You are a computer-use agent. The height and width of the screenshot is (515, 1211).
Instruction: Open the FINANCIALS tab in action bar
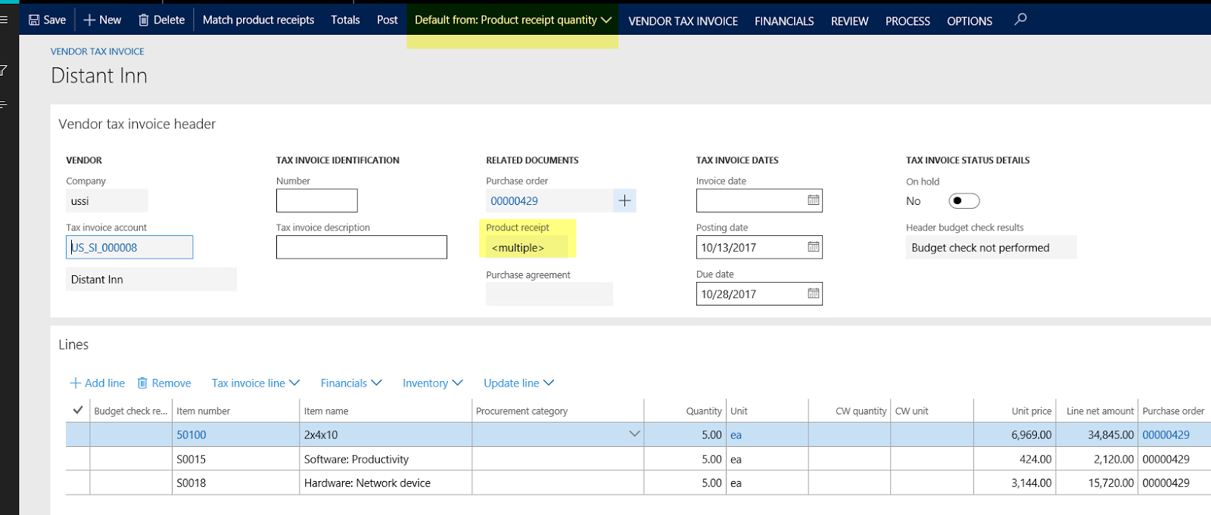tap(784, 21)
